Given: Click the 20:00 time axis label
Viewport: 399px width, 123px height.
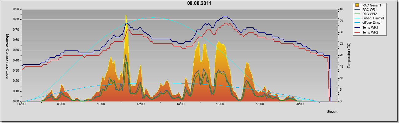Looking at the screenshot, I should [x=300, y=104].
